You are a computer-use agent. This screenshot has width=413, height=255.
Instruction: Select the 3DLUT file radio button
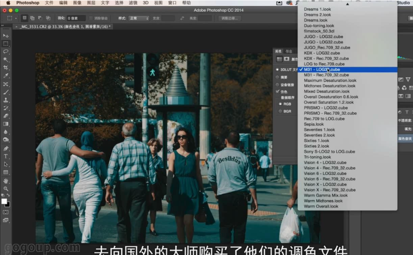pos(277,70)
